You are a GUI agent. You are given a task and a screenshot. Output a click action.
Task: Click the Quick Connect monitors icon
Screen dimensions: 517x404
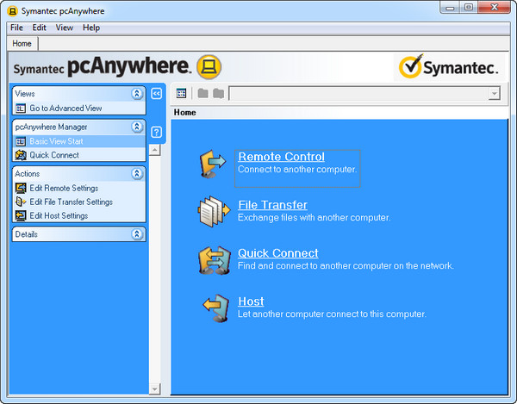[215, 260]
